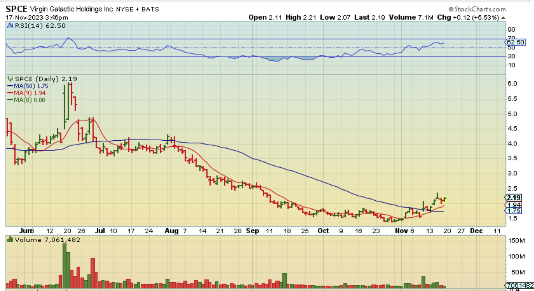Image resolution: width=534 pixels, height=291 pixels.
Task: Click the Volume histogram icon
Action: point(10,240)
